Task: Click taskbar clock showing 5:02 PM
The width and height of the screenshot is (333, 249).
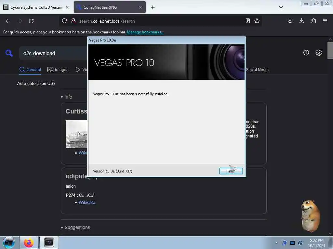Action: coord(316,243)
